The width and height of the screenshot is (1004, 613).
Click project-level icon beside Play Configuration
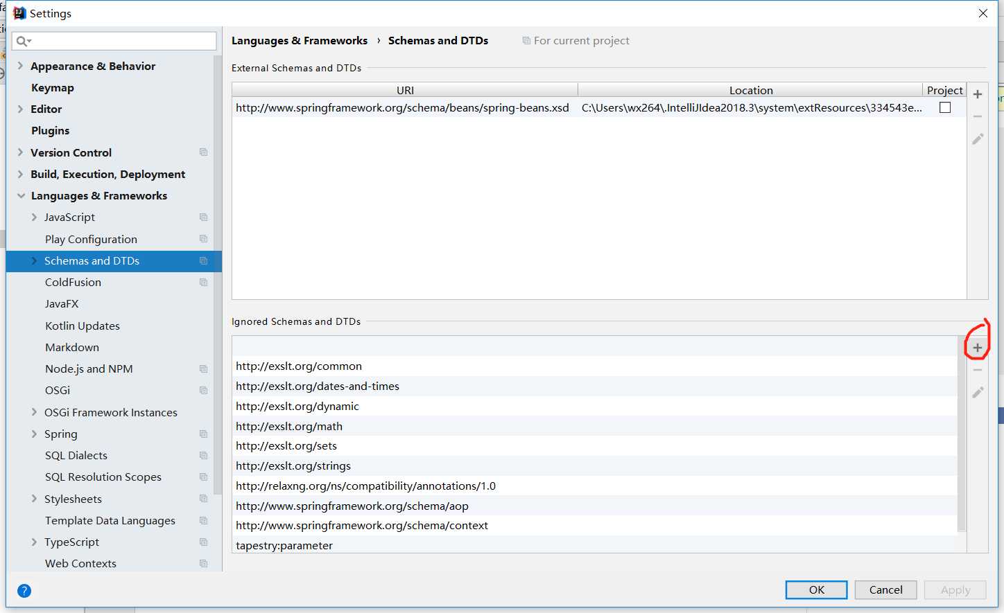pos(203,239)
